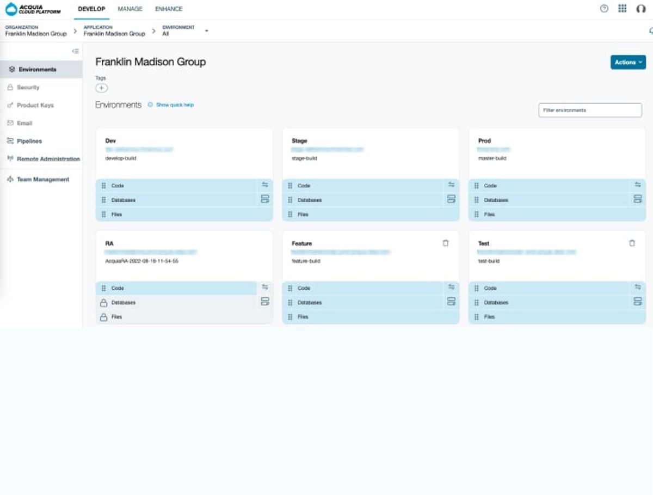Click the RA Files lock icon
This screenshot has height=495, width=653.
click(103, 317)
